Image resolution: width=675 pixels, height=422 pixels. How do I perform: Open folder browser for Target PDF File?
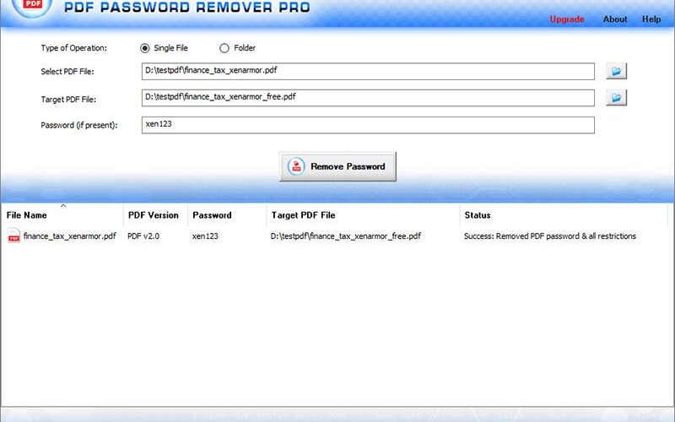click(x=616, y=98)
